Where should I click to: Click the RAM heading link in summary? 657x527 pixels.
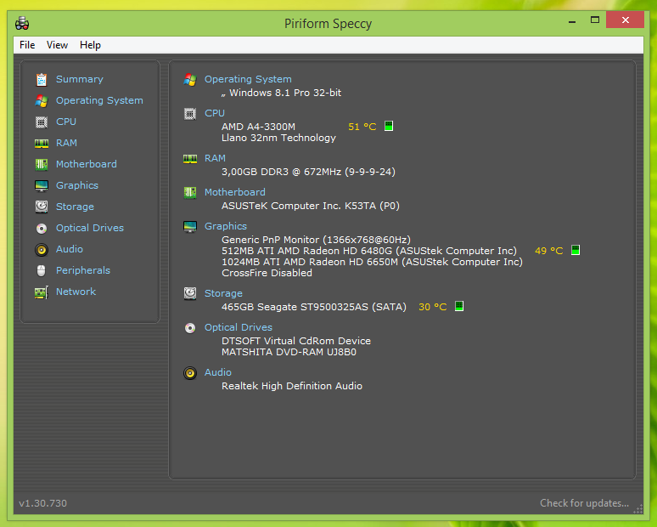click(215, 158)
